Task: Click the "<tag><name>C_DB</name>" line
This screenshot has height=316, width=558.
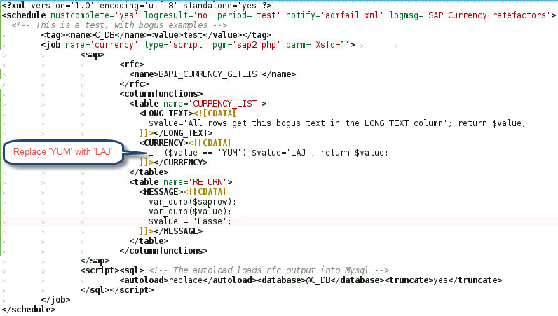Action: pyautogui.click(x=95, y=35)
